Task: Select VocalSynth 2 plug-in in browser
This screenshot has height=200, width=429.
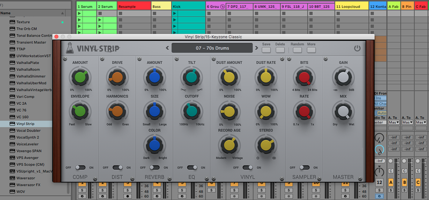Action: point(27,137)
